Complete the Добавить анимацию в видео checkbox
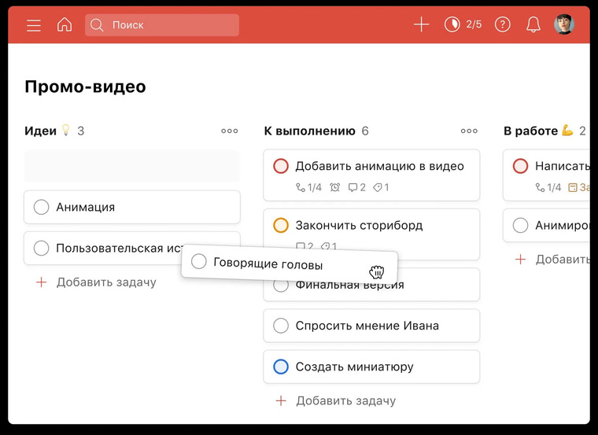 pos(281,166)
